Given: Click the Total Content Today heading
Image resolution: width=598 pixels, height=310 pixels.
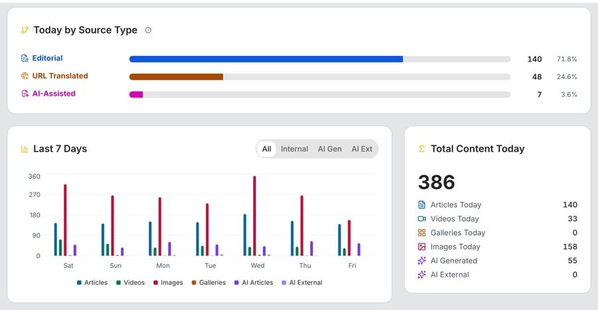Looking at the screenshot, I should [x=478, y=149].
